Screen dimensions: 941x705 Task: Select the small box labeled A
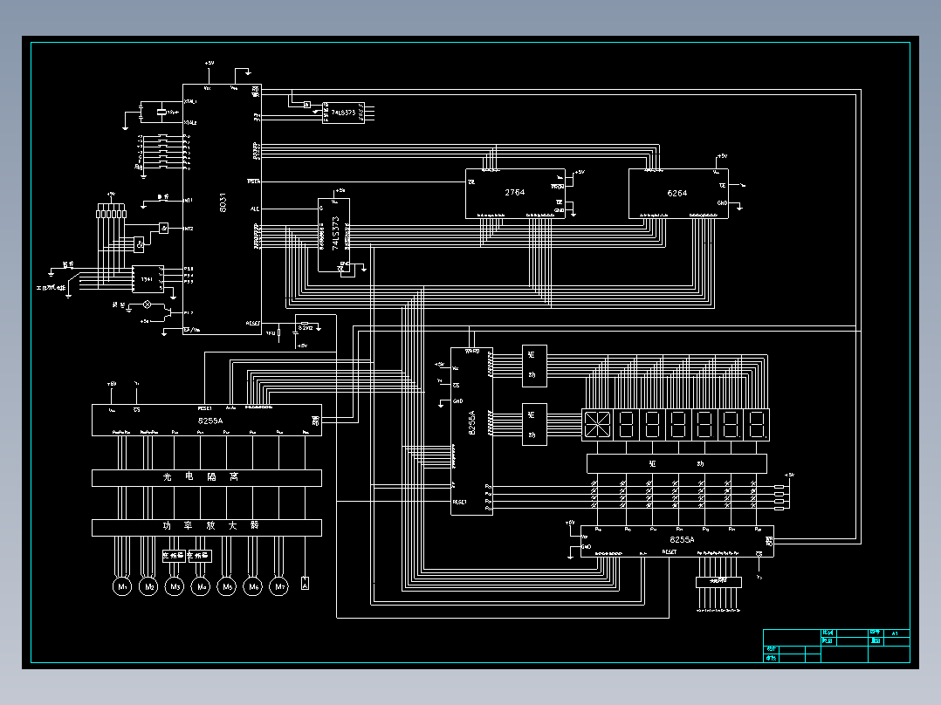[x=305, y=584]
